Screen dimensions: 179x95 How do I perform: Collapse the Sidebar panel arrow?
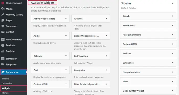click(173, 3)
